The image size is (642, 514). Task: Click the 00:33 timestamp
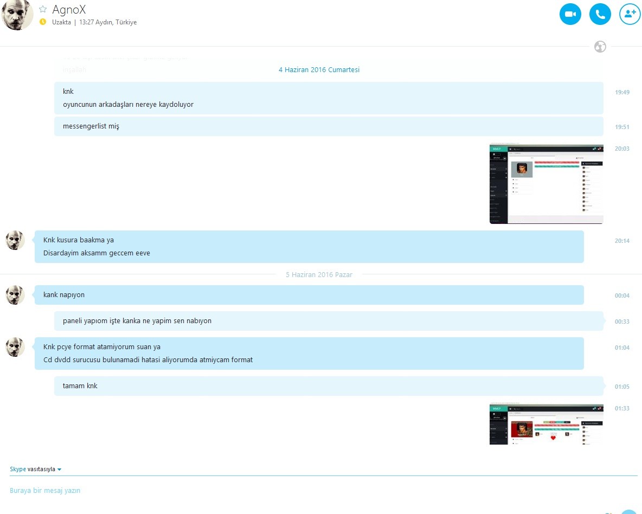coord(622,322)
